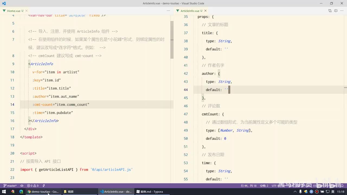Change the UTF-8 encoding in status bar
This screenshot has width=347, height=195.
tap(276, 186)
